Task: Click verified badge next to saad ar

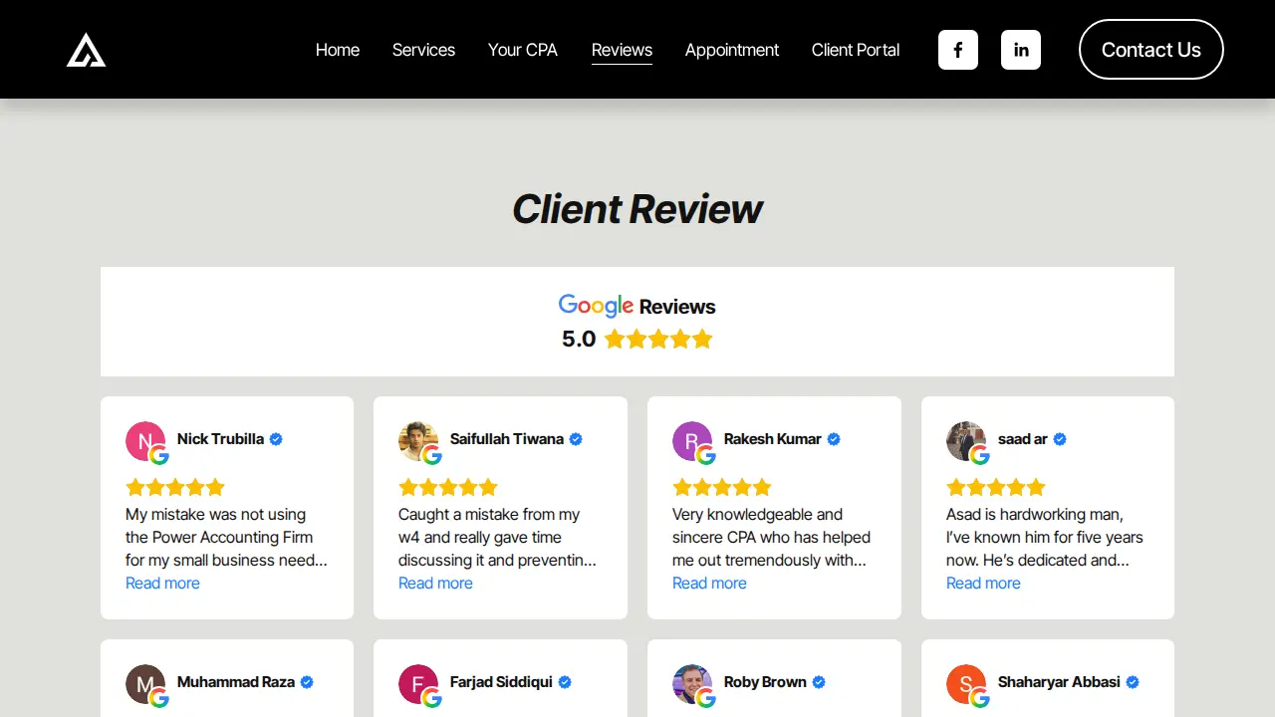Action: click(x=1060, y=439)
